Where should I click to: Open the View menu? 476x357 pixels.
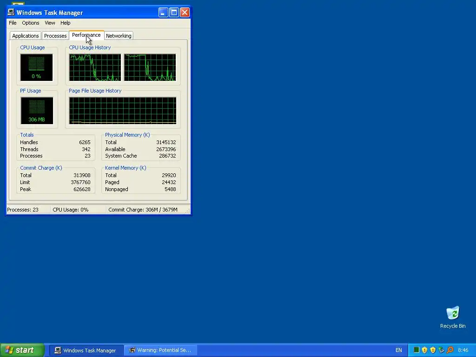[x=50, y=23]
